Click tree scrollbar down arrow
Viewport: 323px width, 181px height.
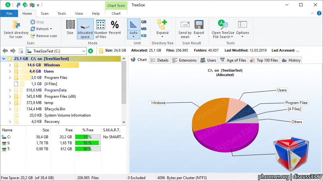click(124, 122)
